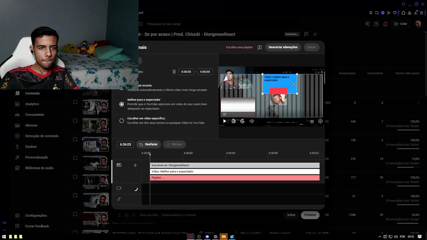Open the comments feedback icon in header
Image resolution: width=427 pixels, height=240 pixels.
tap(367, 24)
